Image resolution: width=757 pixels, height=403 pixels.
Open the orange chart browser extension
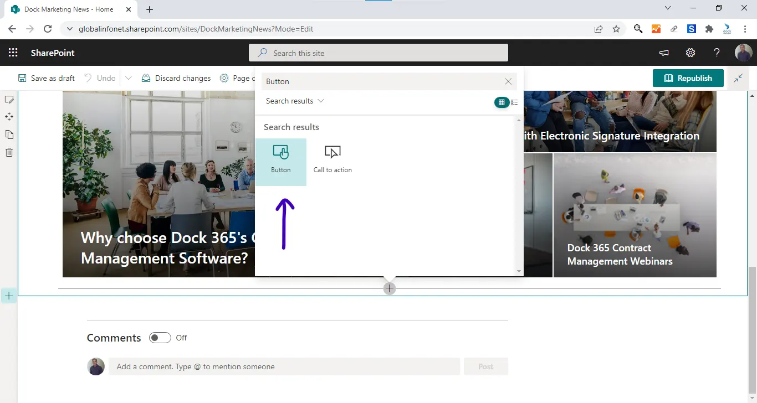coord(656,29)
